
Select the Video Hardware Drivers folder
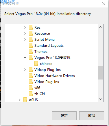click(55, 76)
